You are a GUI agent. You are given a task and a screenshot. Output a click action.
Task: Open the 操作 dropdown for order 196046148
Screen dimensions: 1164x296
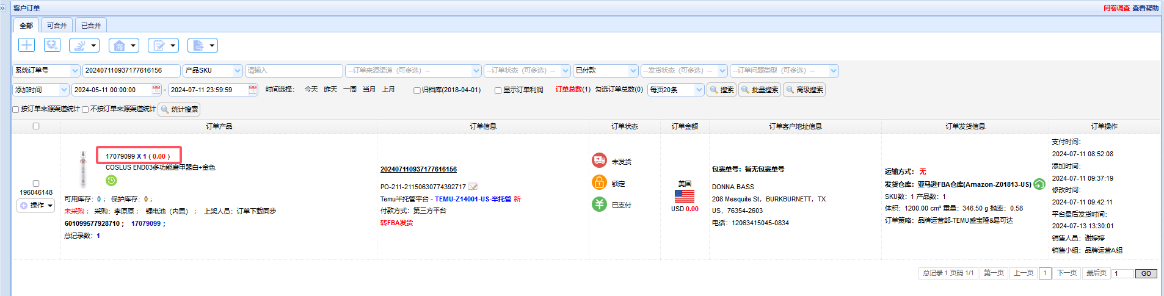coord(36,206)
